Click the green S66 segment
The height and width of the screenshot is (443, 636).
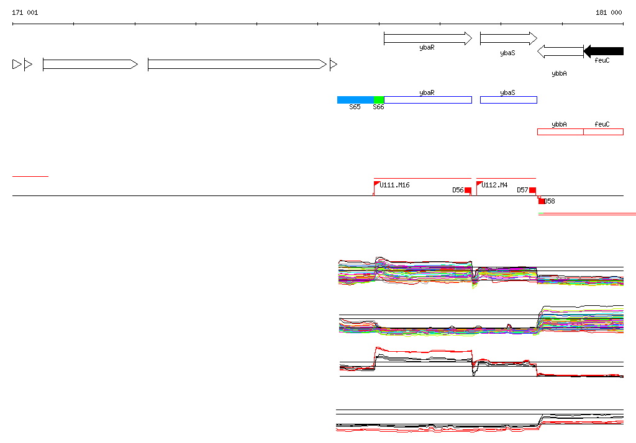[379, 100]
